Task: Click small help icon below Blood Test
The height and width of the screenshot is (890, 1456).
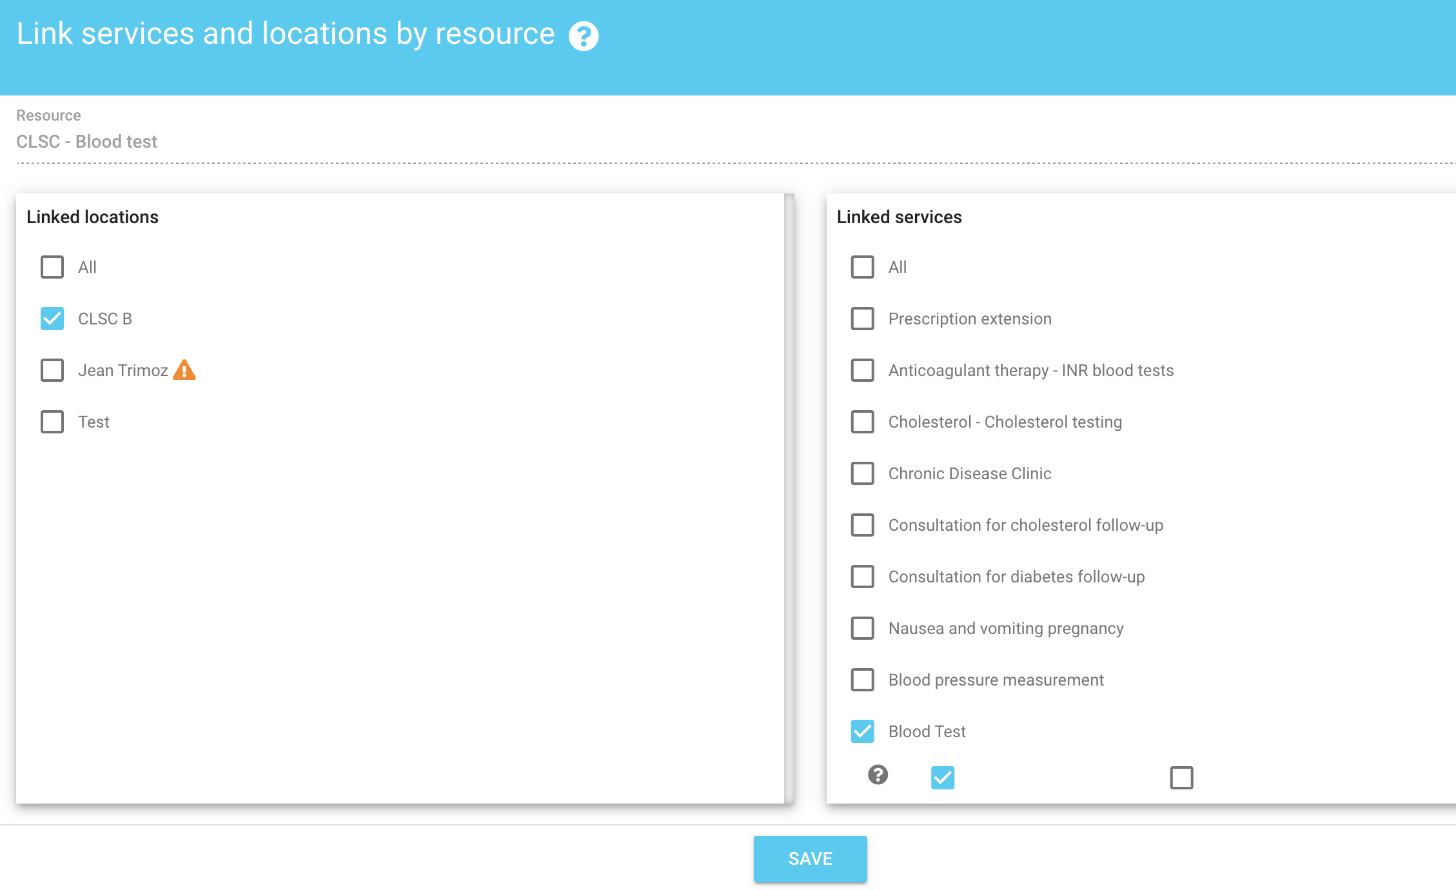Action: tap(878, 775)
